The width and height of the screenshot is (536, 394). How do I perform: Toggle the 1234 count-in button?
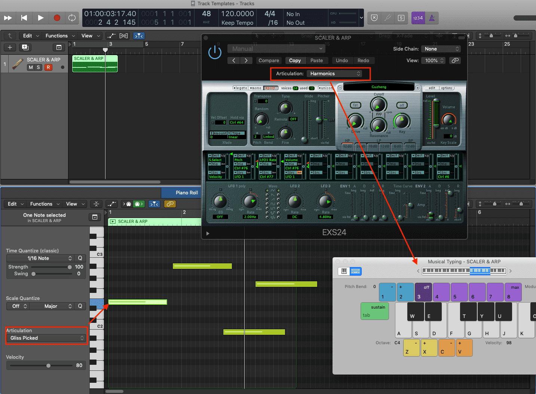tap(418, 18)
